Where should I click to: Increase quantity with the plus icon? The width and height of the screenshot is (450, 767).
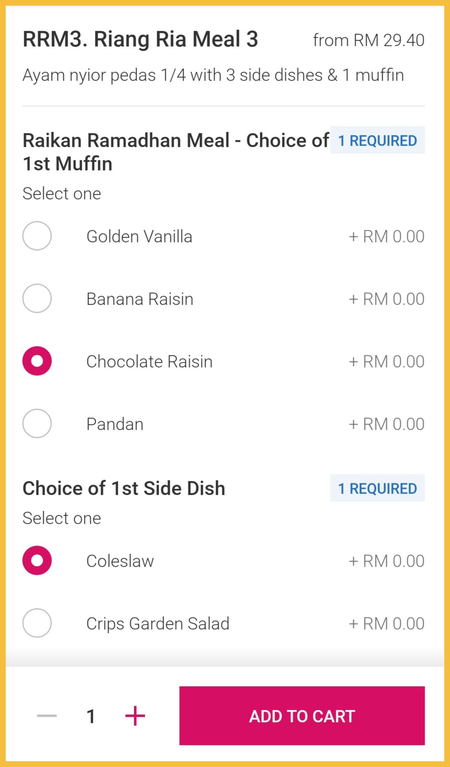pyautogui.click(x=135, y=715)
